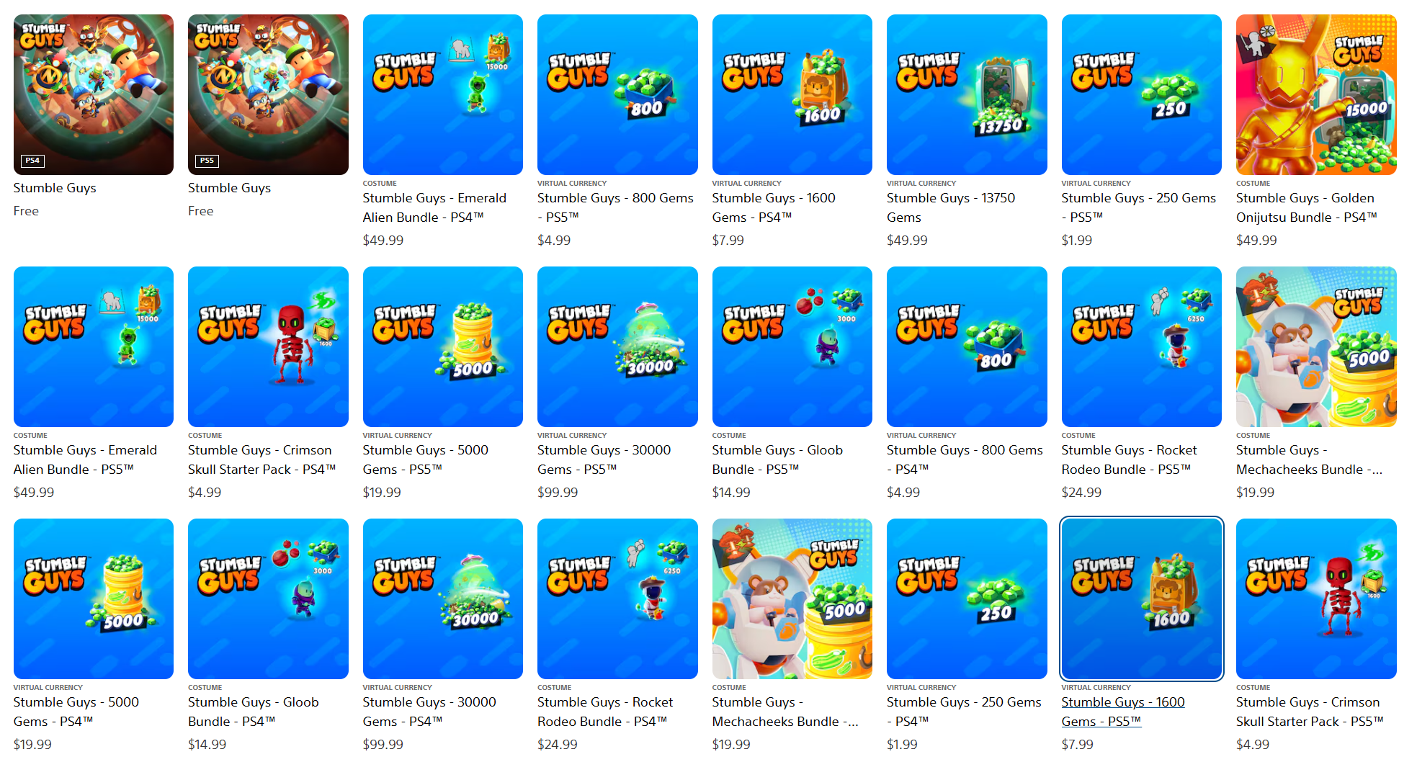Open the 5000 Gems PS4 product image
Viewport: 1417px width, 762px height.
coord(94,599)
